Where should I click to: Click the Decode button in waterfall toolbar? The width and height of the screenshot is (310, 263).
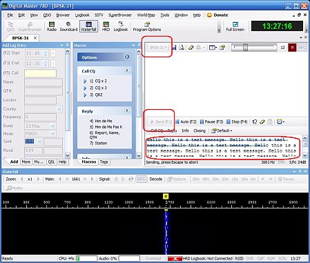156,179
